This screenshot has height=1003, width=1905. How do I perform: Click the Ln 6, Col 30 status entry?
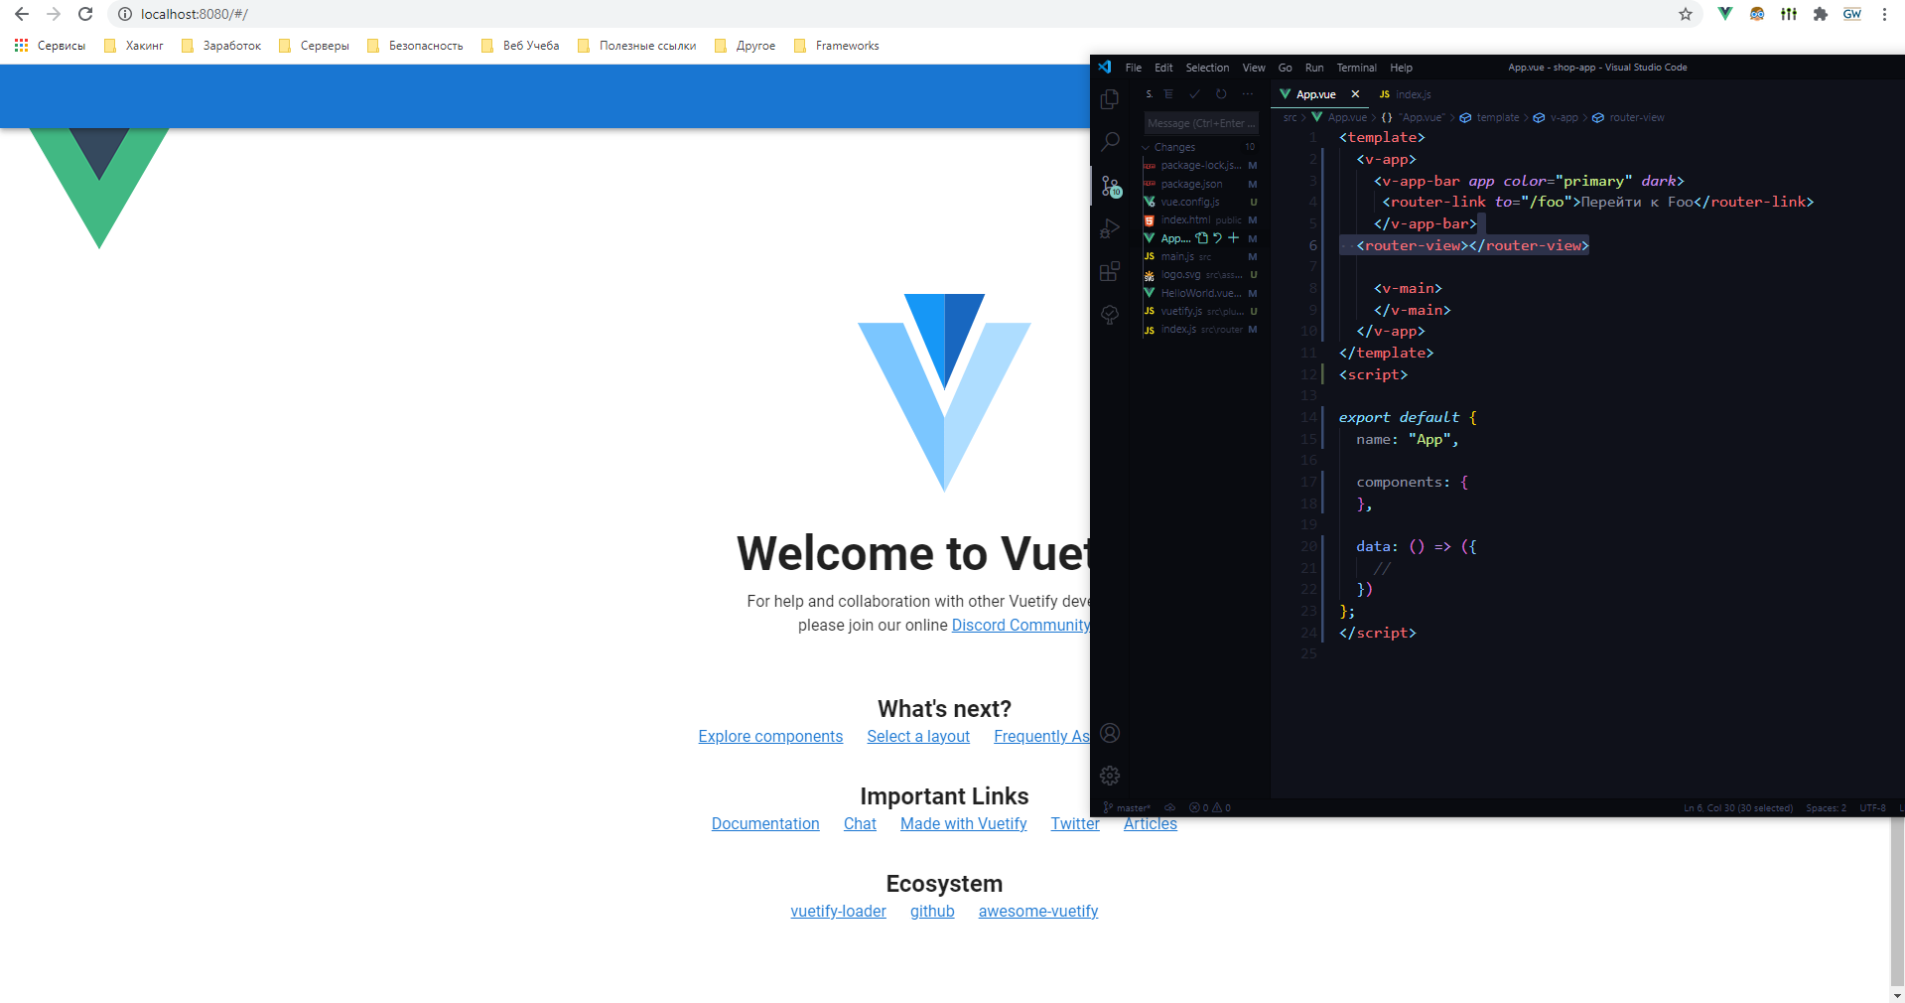click(x=1737, y=808)
